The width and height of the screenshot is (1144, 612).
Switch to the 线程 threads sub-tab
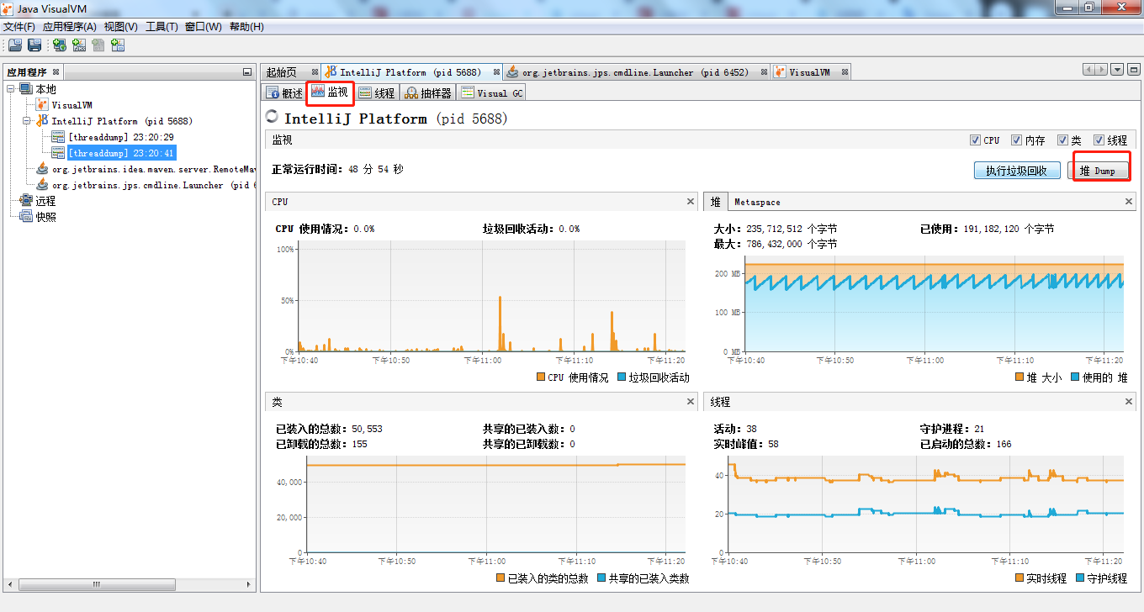coord(377,92)
